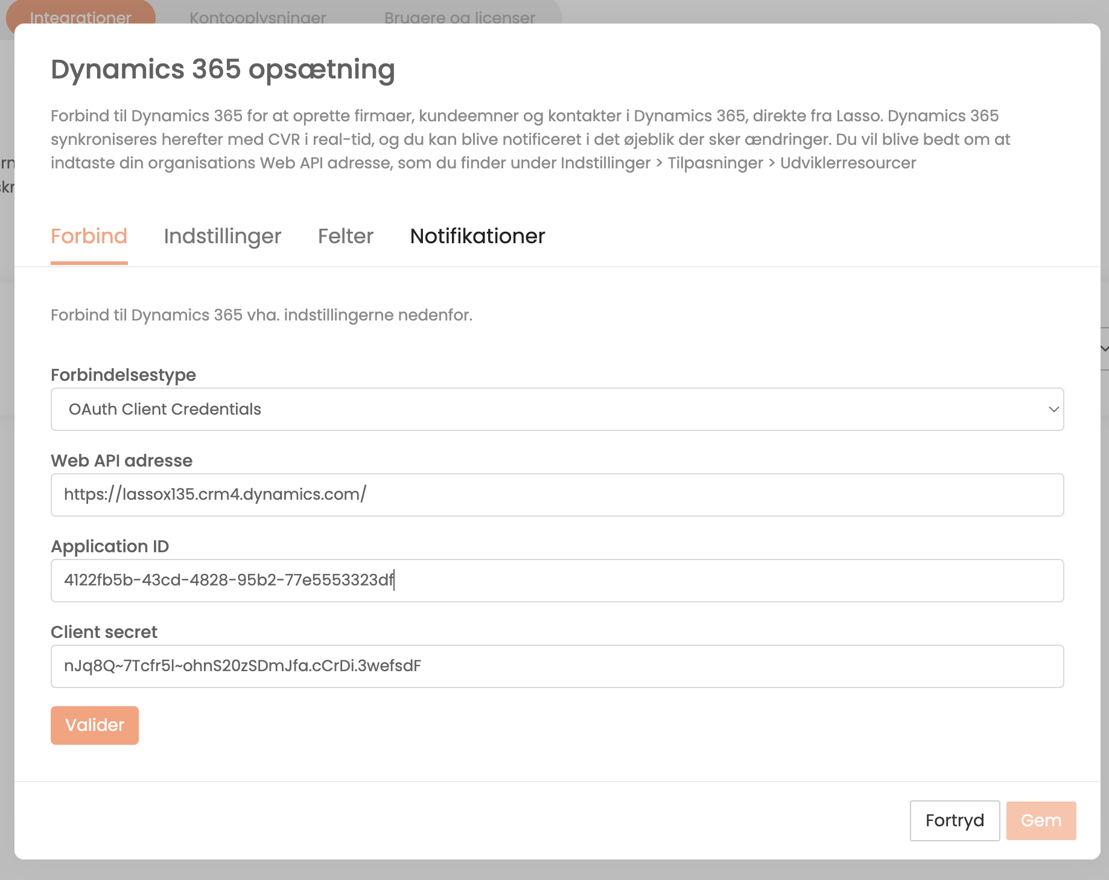Click the Client secret label
This screenshot has height=880, width=1109.
104,632
